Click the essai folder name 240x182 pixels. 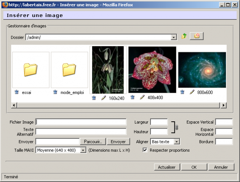tap(27, 93)
